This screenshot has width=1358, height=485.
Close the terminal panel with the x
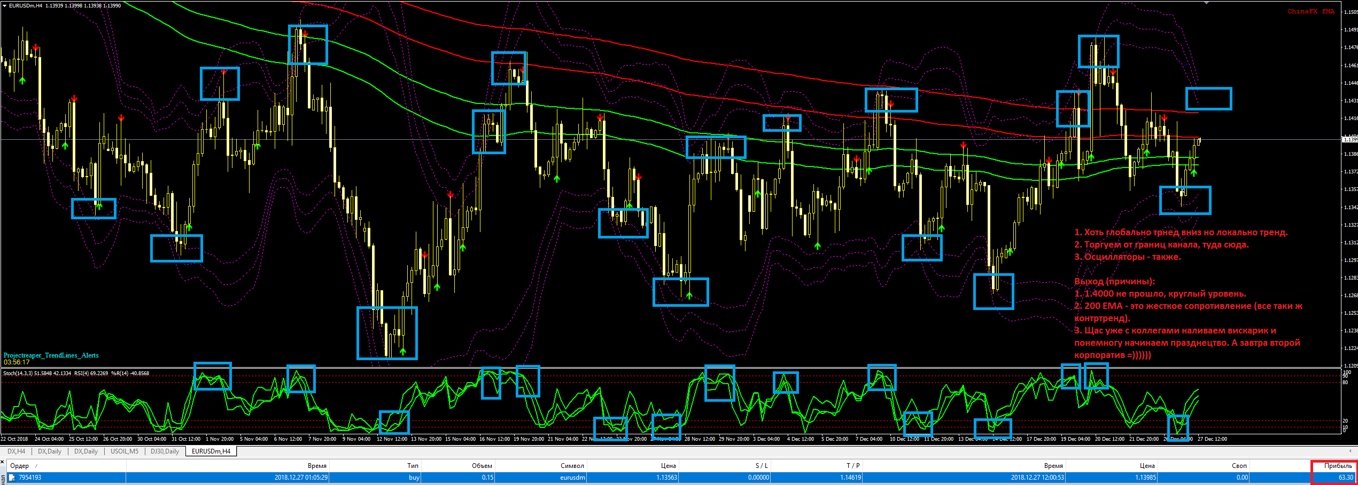(x=2, y=462)
